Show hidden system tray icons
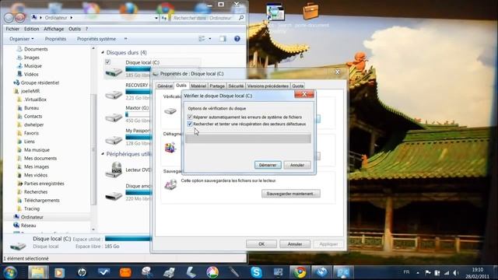This screenshot has width=498, height=280. 418,273
